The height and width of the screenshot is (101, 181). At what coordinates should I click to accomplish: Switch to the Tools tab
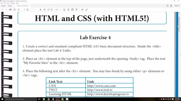10,6
